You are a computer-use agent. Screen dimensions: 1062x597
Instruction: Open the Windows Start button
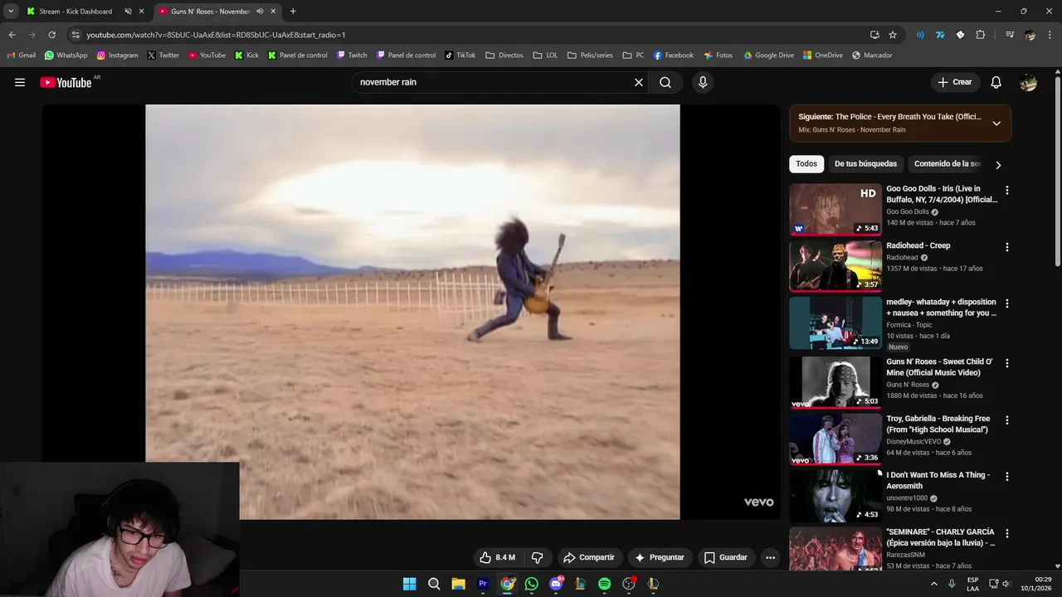pos(409,584)
